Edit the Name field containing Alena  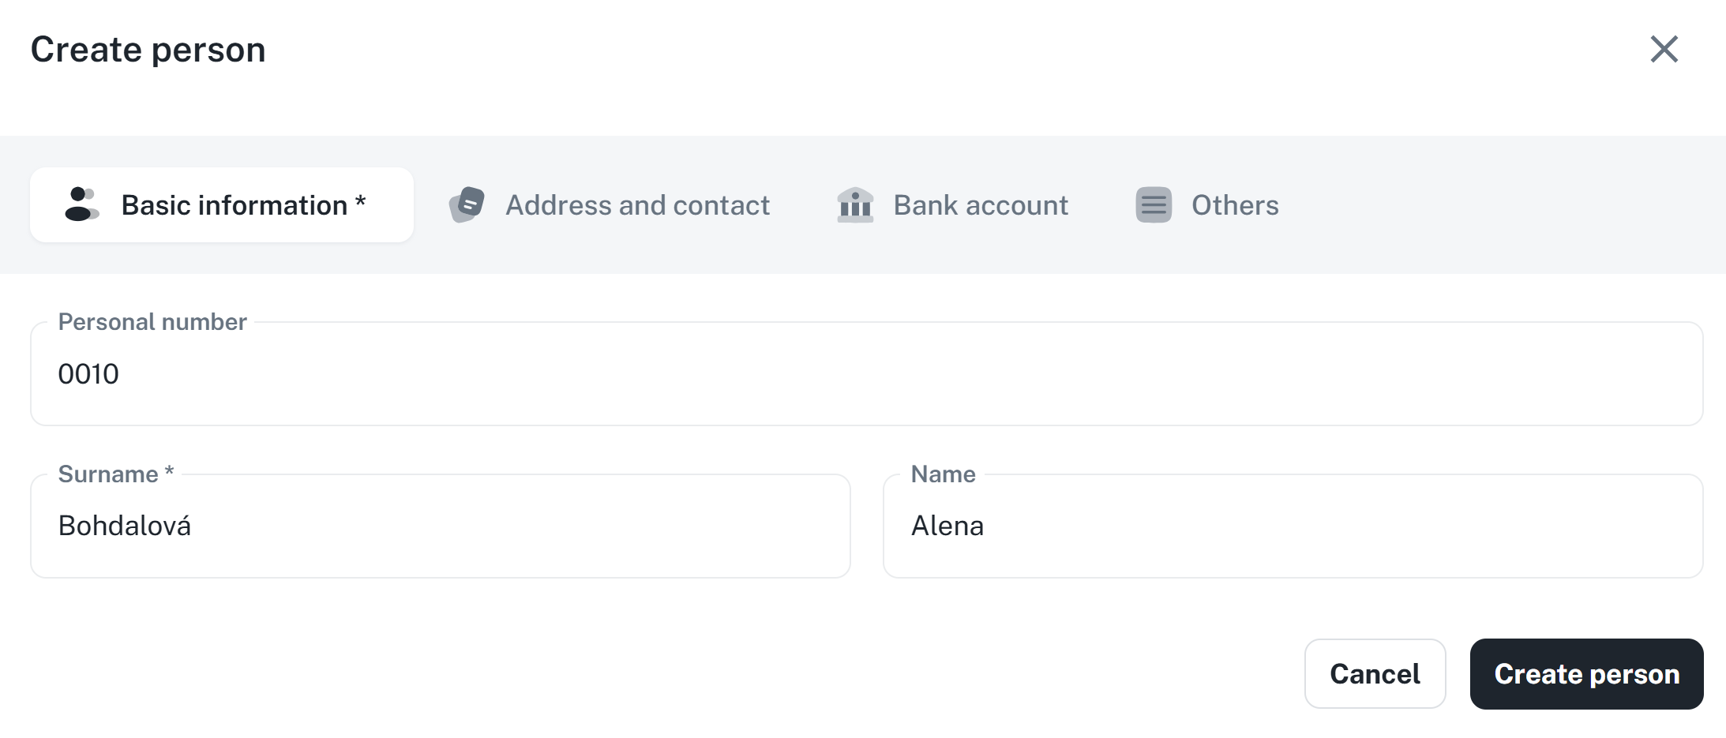click(1293, 526)
